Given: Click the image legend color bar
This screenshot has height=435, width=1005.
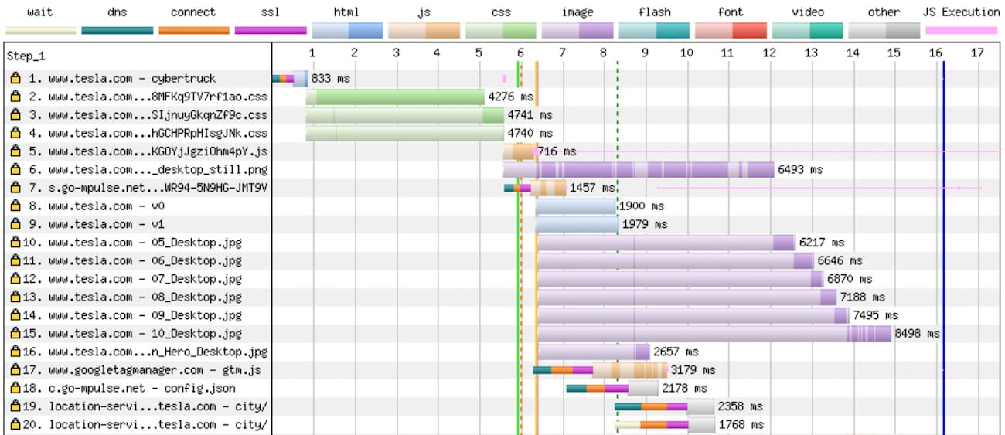Looking at the screenshot, I should tap(577, 30).
